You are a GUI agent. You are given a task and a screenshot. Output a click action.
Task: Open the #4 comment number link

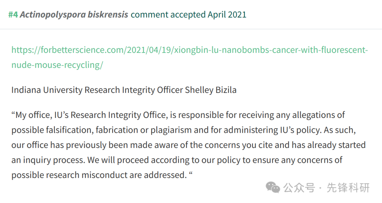click(13, 14)
